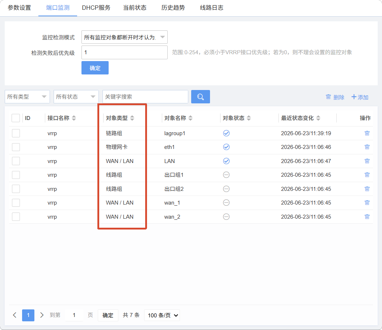Screen dimensions: 382x330
Task: Sort the table by 接口名称
Action: (x=74, y=118)
